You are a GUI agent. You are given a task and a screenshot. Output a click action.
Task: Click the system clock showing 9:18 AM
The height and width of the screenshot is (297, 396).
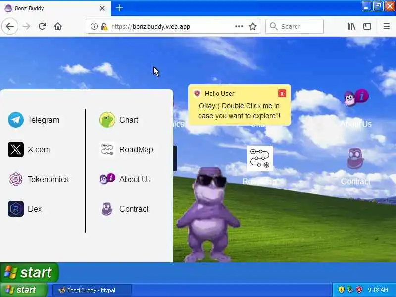[x=378, y=290]
